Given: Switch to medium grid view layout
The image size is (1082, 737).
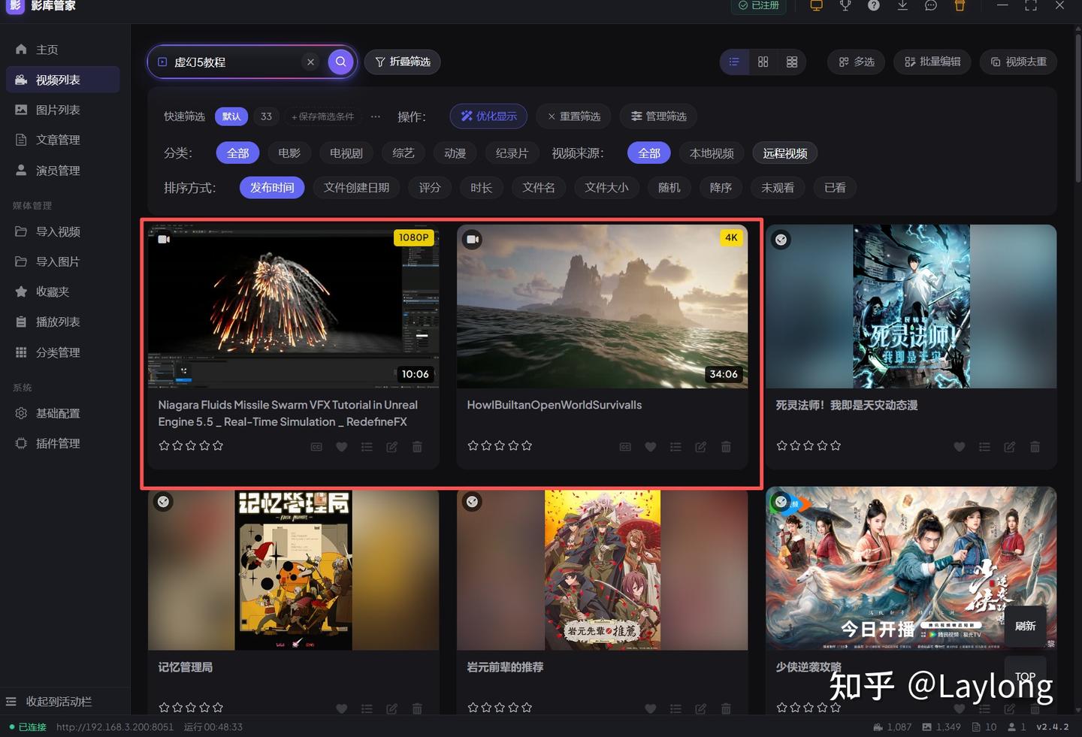Looking at the screenshot, I should 763,62.
